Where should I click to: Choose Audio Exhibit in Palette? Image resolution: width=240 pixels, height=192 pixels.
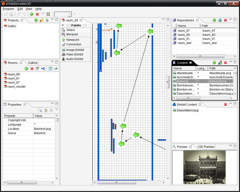76,59
